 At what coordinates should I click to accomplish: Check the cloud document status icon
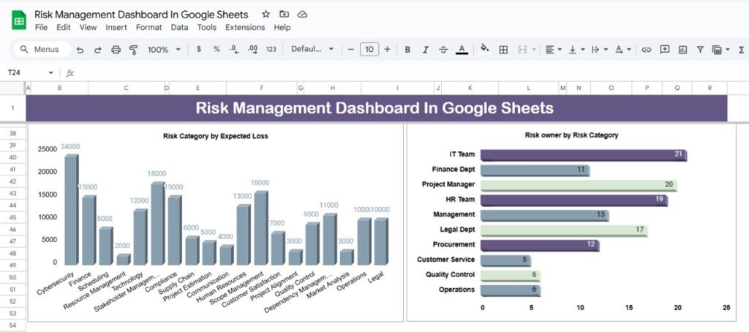[302, 15]
